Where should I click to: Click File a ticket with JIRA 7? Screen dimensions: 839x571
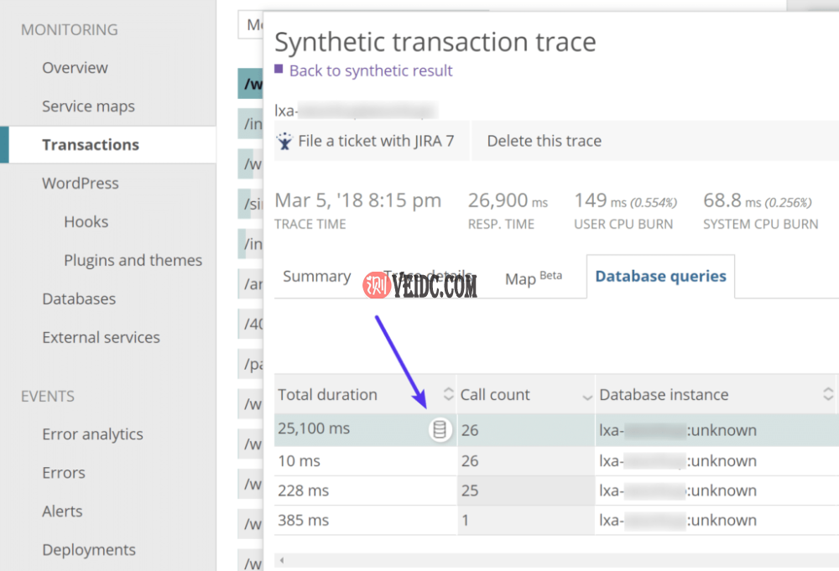[375, 141]
